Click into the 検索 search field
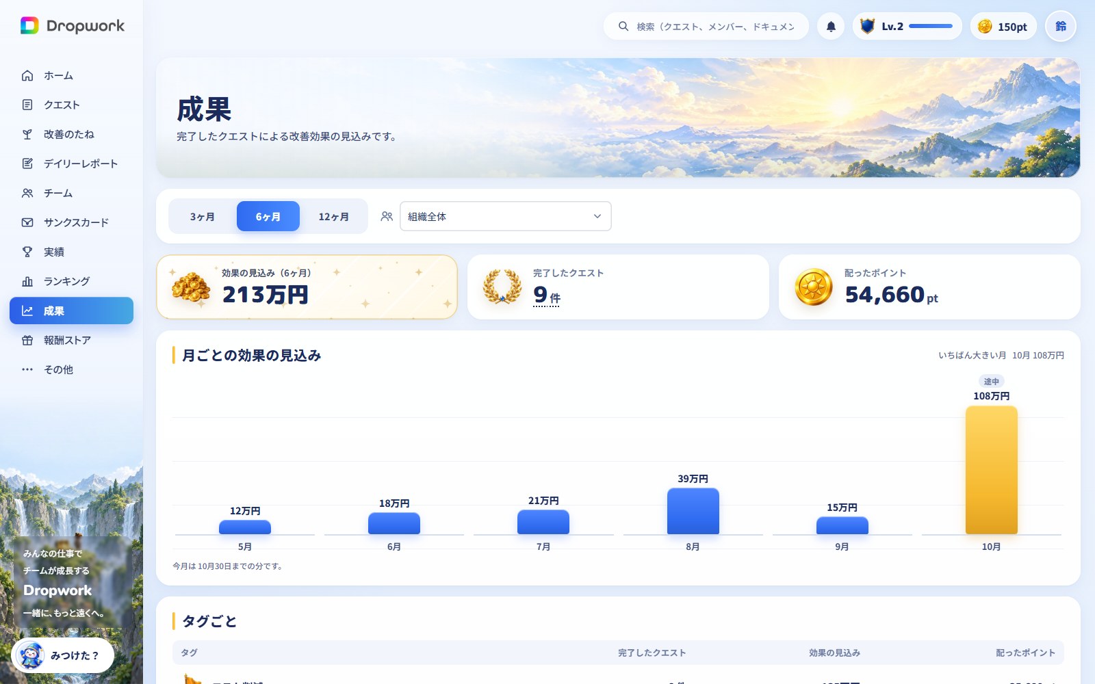 tap(706, 26)
